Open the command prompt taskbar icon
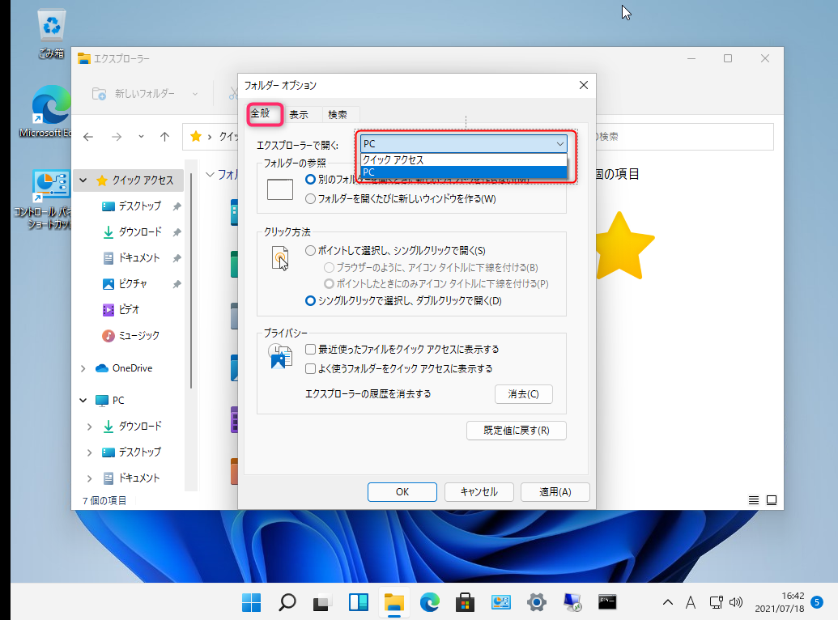 point(607,602)
